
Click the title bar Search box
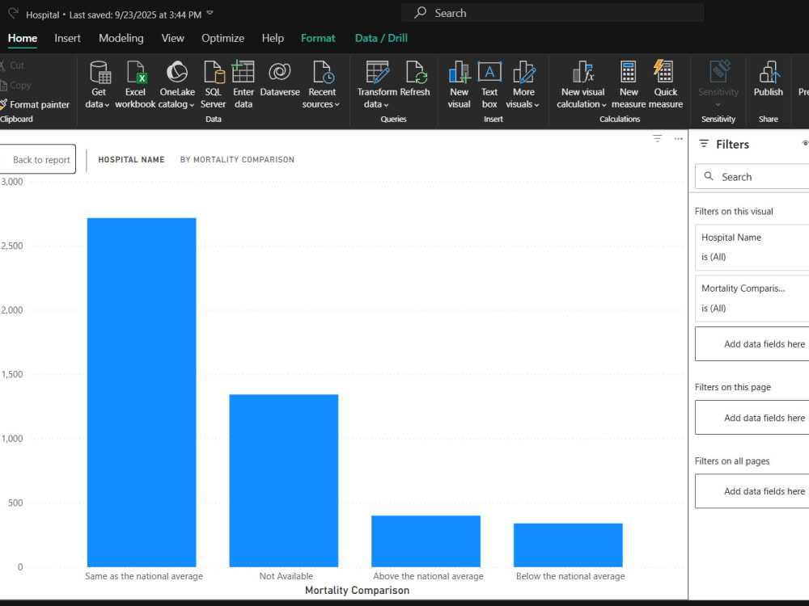[x=553, y=14]
